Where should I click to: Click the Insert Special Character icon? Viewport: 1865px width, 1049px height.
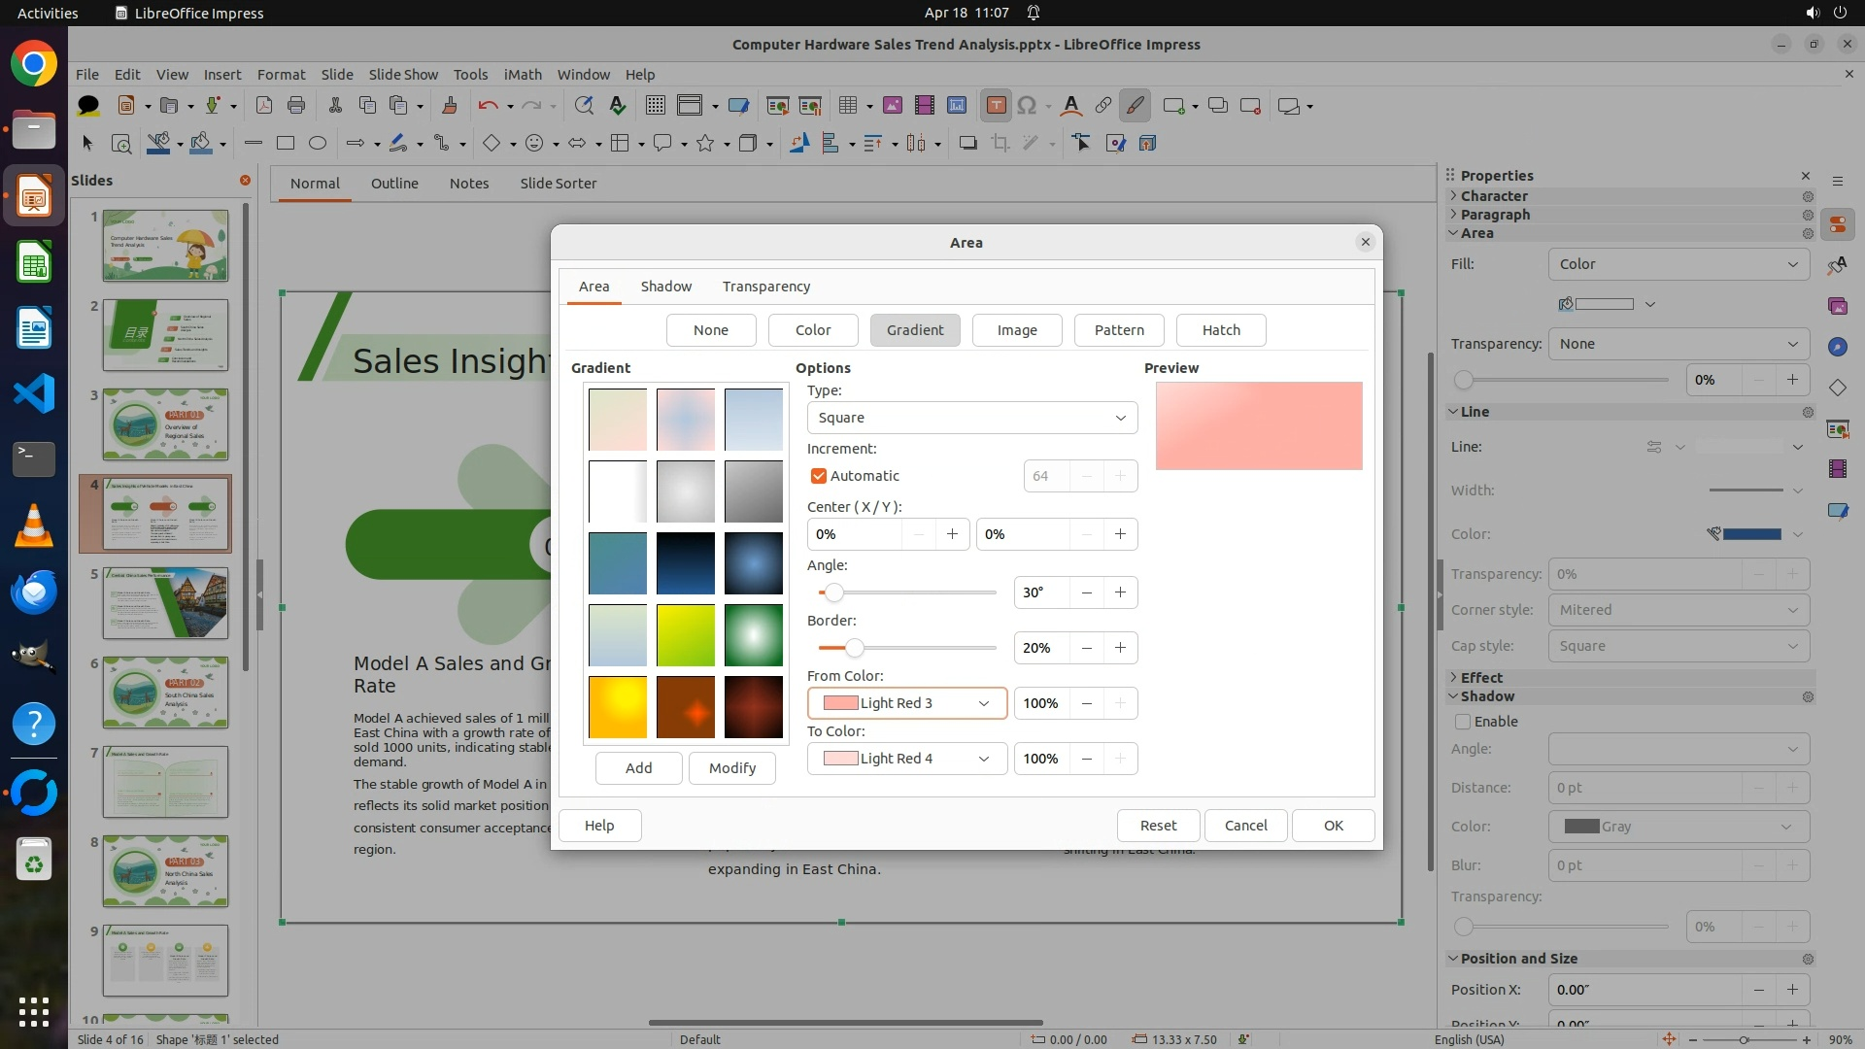coord(1027,106)
